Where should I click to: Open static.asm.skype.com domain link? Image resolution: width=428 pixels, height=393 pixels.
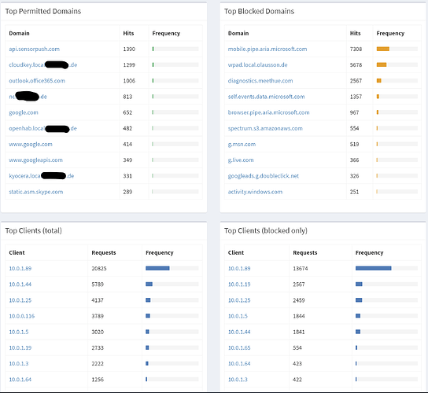[x=36, y=192]
